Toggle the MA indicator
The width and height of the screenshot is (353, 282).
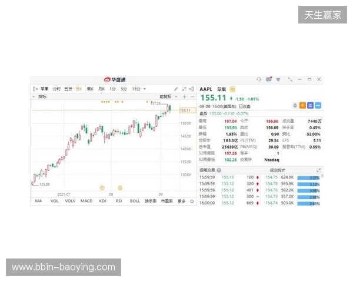[x=38, y=201]
